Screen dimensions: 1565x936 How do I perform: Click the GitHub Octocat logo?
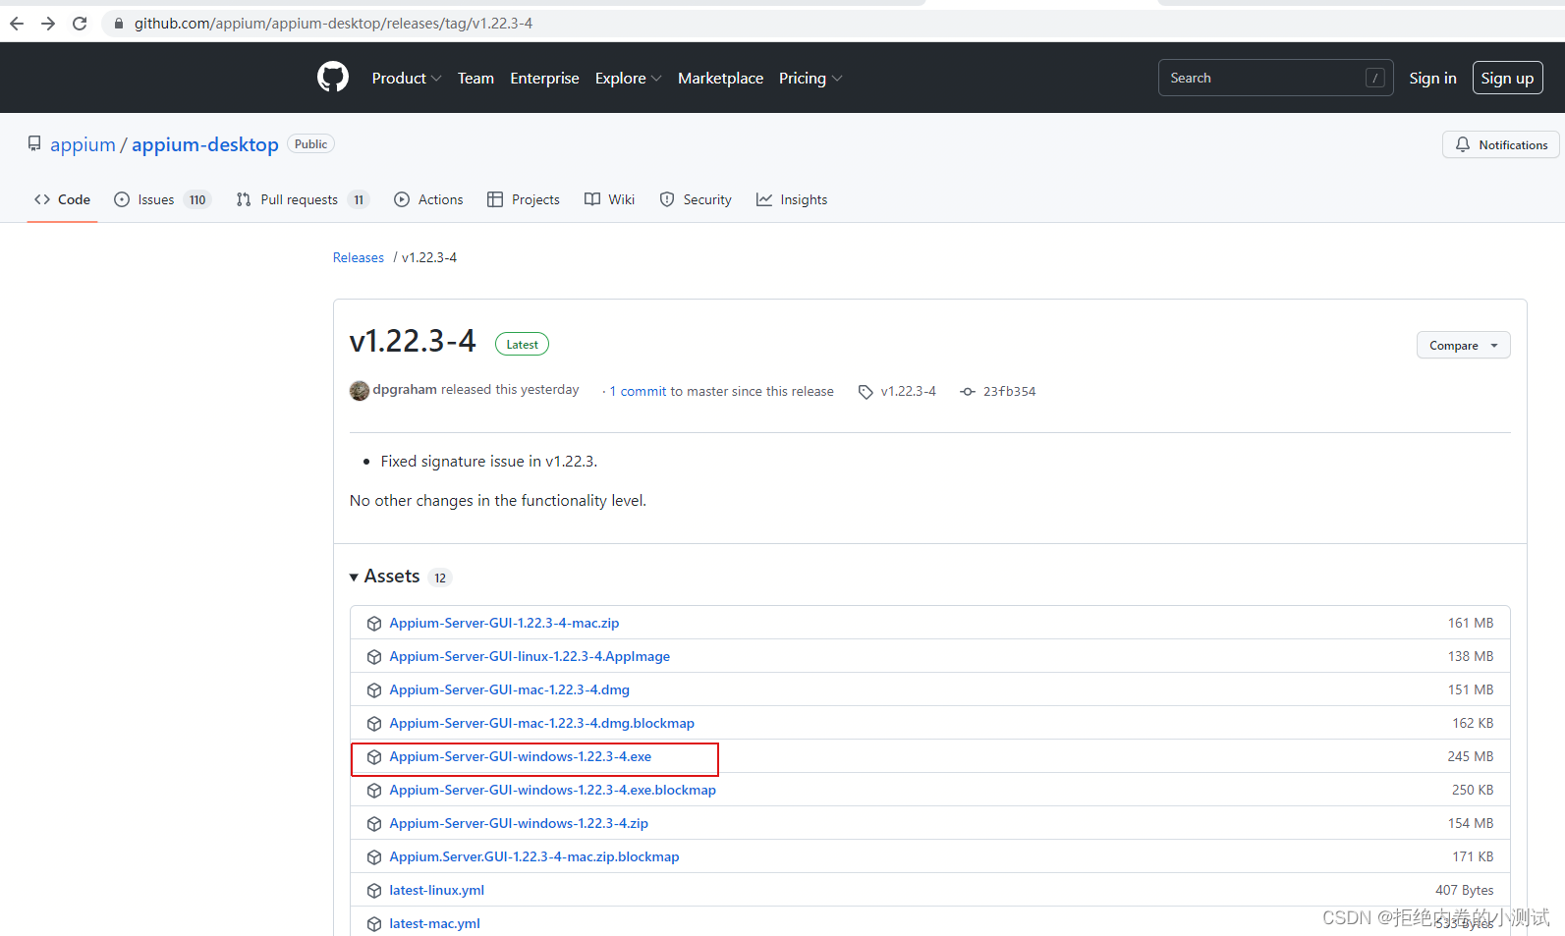tap(333, 78)
